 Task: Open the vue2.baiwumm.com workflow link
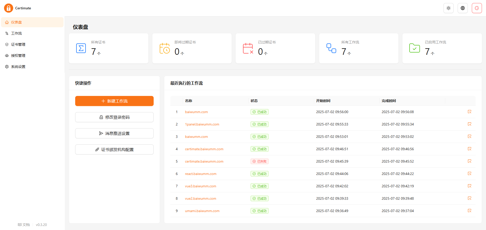click(200, 198)
